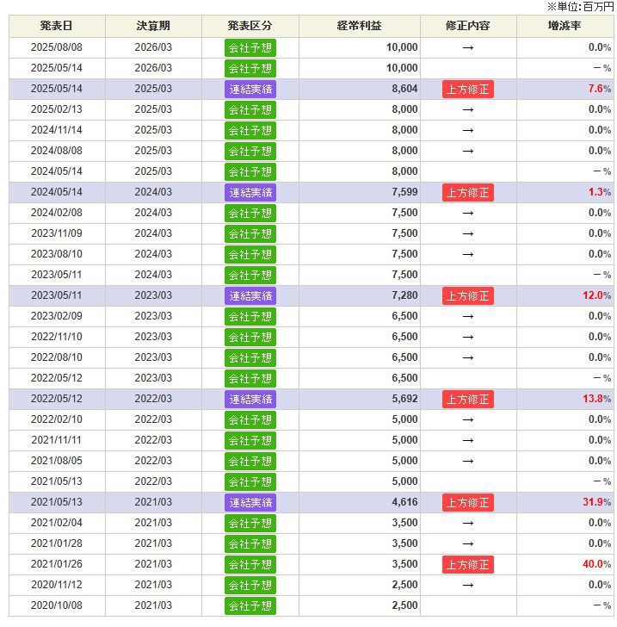Click the 7,599 経常利益 value
Viewport: 617px width, 627px height.
tap(404, 192)
